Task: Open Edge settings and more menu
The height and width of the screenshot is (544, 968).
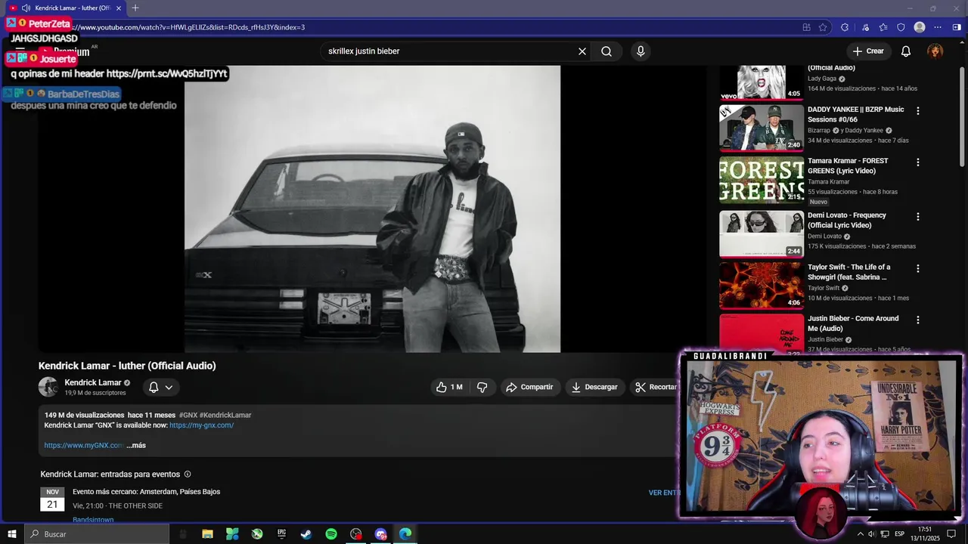Action: point(938,27)
